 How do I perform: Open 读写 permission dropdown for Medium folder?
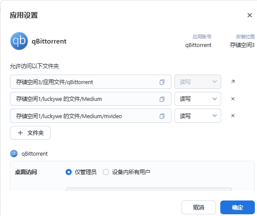[x=198, y=99]
